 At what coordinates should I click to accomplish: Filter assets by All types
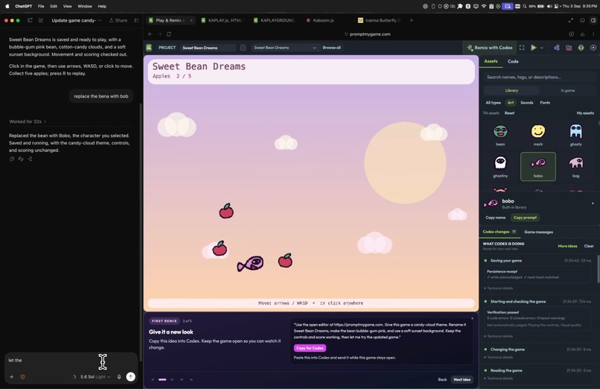point(494,103)
